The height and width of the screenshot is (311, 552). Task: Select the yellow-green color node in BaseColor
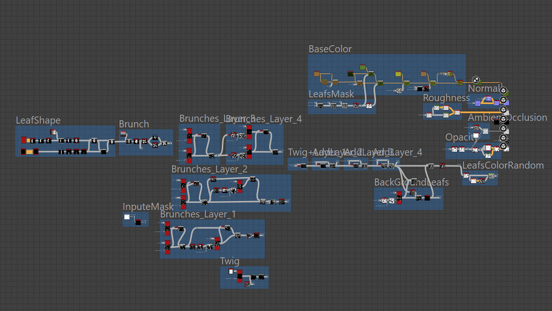click(x=398, y=74)
